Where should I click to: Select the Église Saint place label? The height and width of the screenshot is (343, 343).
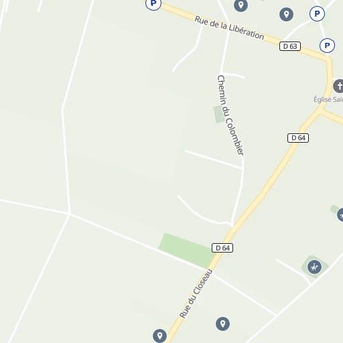[328, 99]
